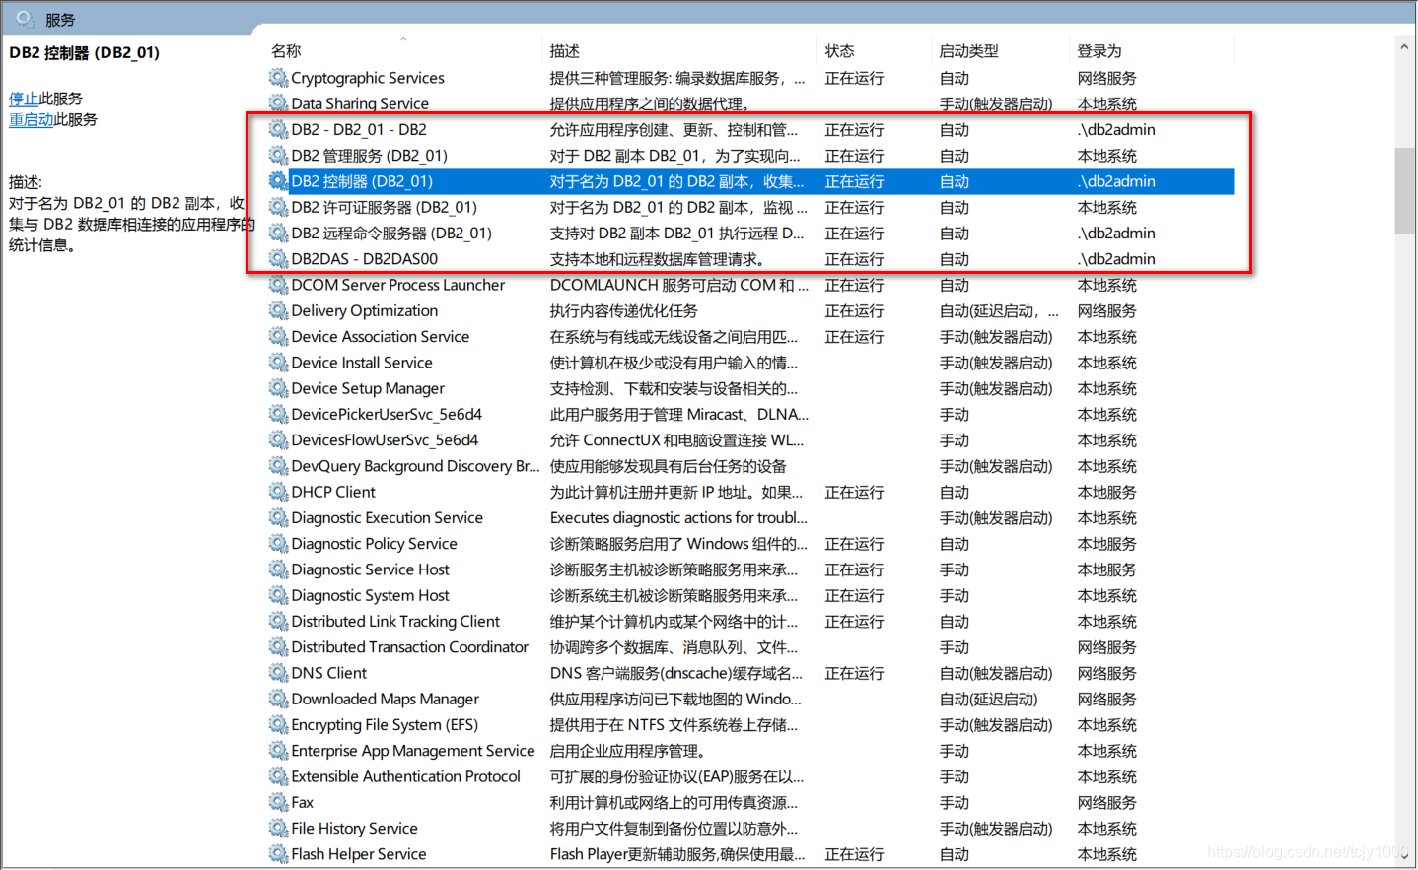Sort by the 启动类型 column header
This screenshot has height=870, width=1418.
(969, 51)
